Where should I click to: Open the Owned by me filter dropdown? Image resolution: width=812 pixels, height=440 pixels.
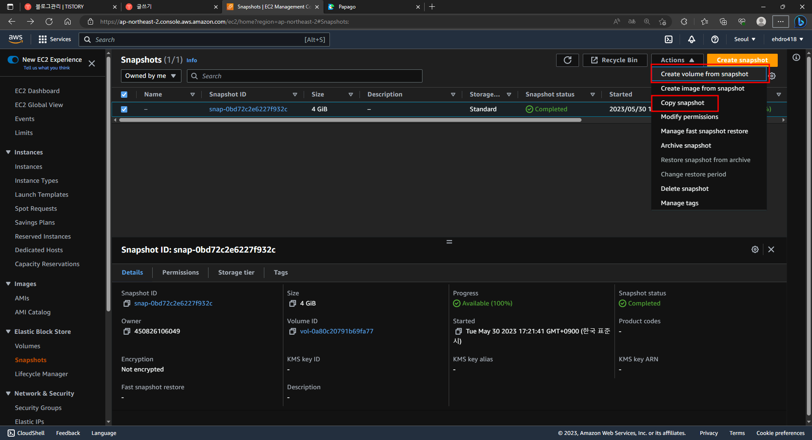[x=151, y=76]
